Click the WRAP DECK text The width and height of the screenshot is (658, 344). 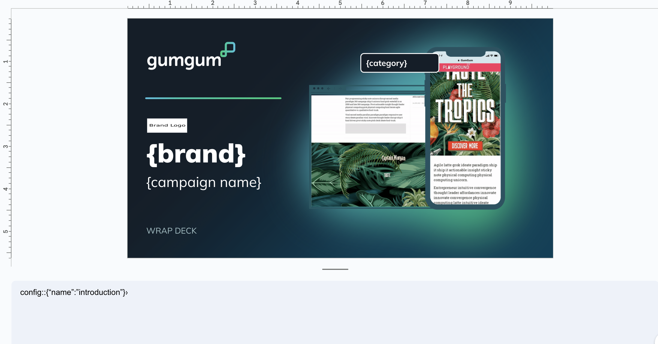171,231
